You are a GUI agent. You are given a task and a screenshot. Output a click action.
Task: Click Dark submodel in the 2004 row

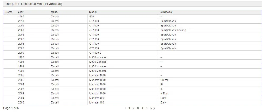(163, 98)
